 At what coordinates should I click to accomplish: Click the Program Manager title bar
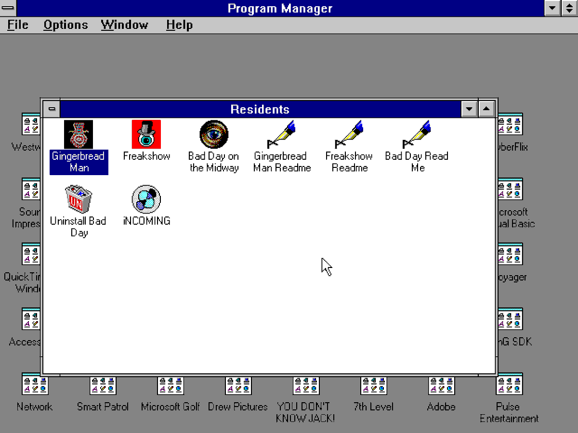pyautogui.click(x=280, y=8)
